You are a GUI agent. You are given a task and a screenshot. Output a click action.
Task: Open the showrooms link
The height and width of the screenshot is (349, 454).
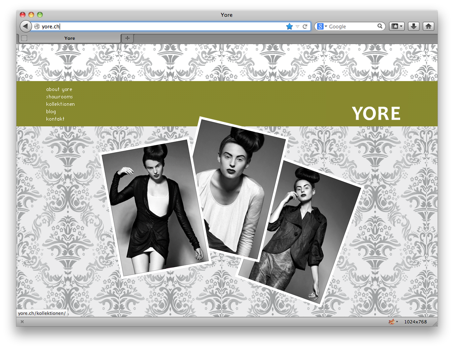pyautogui.click(x=59, y=97)
